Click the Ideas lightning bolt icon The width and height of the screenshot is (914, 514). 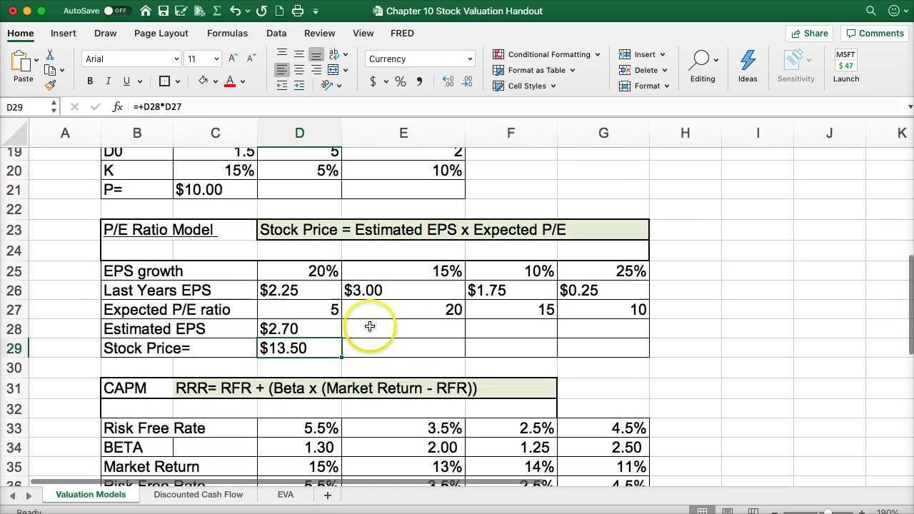747,61
